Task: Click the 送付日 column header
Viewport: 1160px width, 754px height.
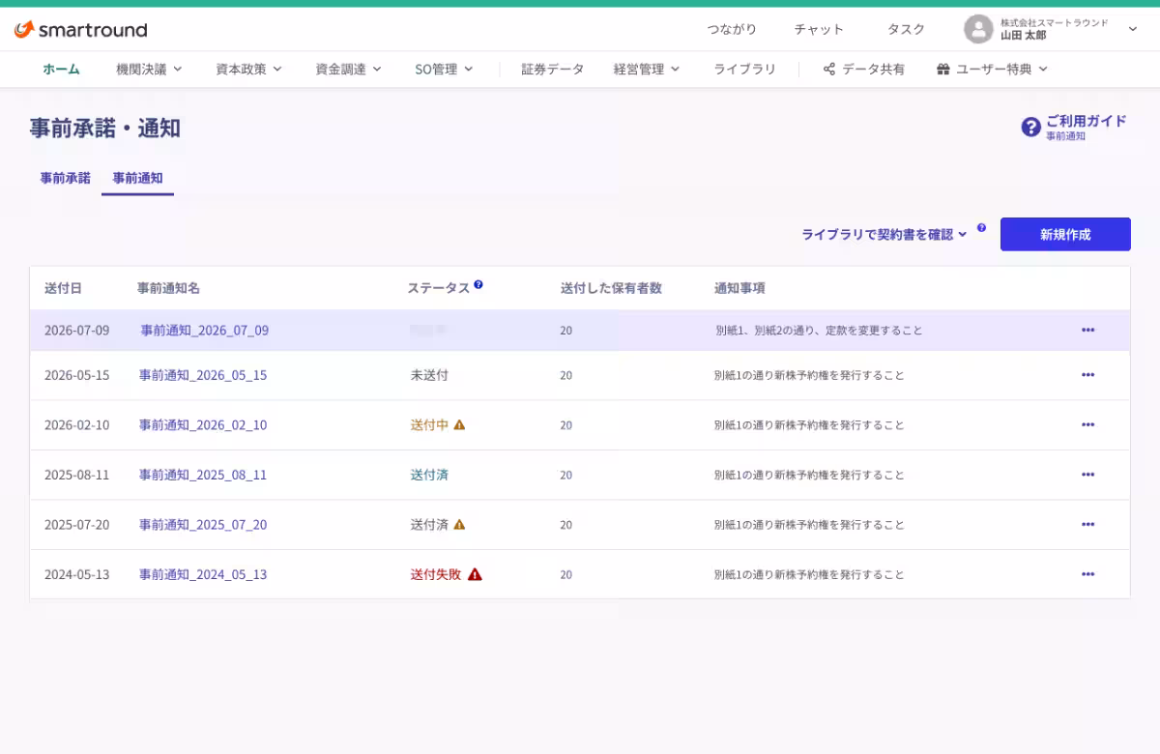Action: pos(63,288)
